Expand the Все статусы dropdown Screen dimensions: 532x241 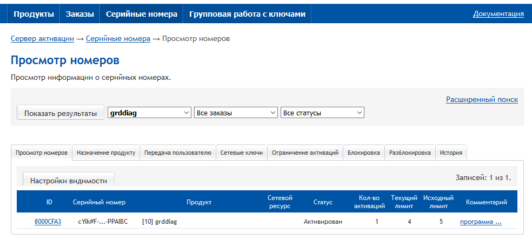tap(322, 113)
